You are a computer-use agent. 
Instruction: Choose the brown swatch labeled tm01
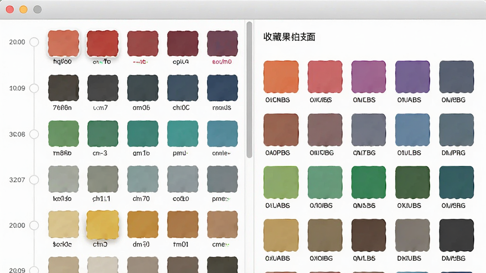[x=183, y=225]
